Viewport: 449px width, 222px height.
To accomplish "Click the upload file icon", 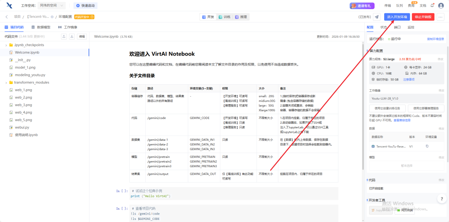I will point(64,36).
